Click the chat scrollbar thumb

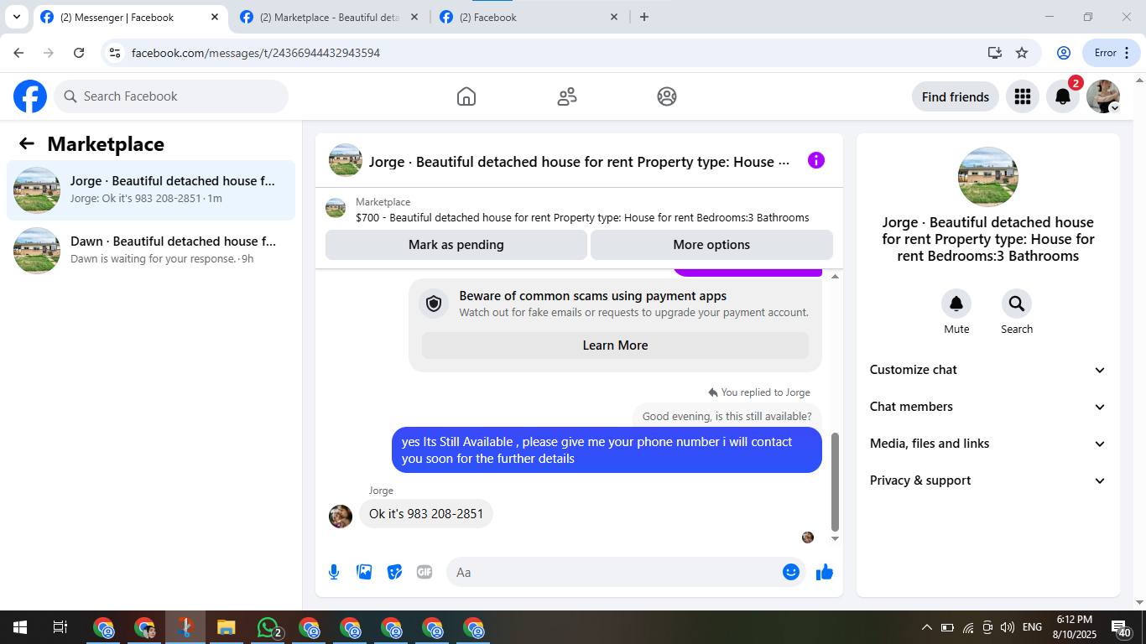[x=835, y=482]
